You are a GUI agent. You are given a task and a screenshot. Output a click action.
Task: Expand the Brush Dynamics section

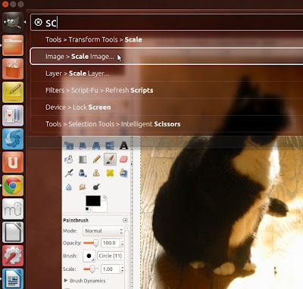(85, 281)
